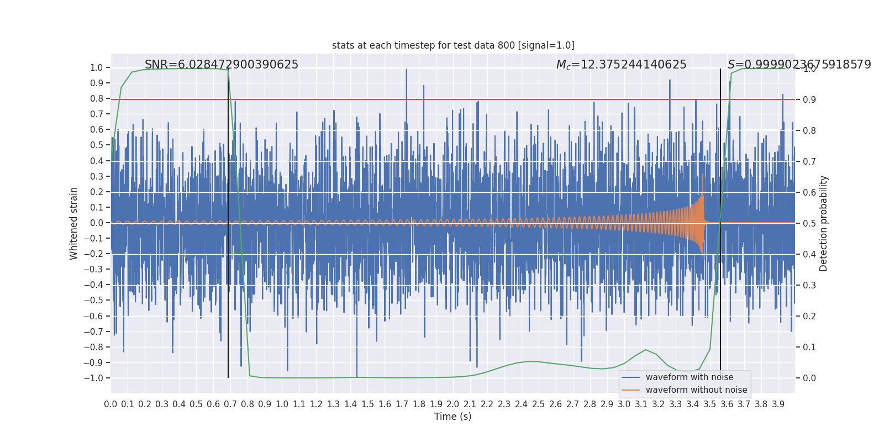Viewport: 884px width, 442px height.
Task: Select the 1.8 tick on the Time axis
Action: pyautogui.click(x=419, y=404)
